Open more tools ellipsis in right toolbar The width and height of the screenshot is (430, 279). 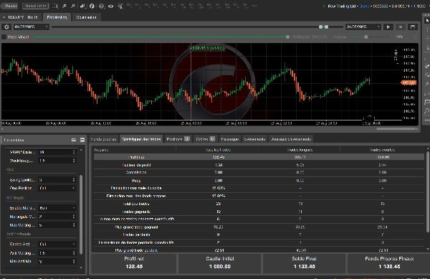(x=427, y=120)
